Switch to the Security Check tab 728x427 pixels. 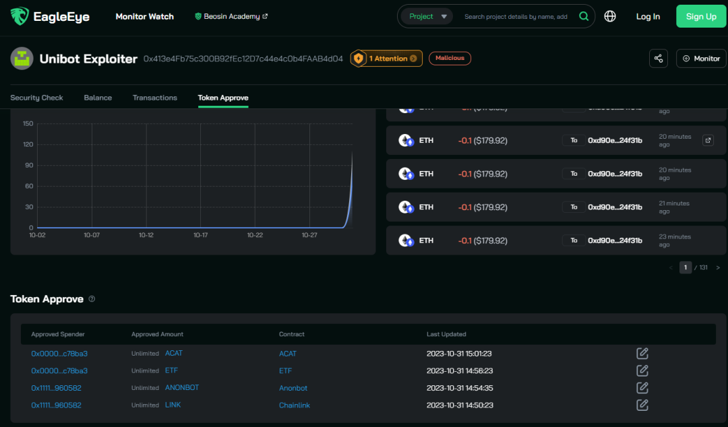pos(36,98)
